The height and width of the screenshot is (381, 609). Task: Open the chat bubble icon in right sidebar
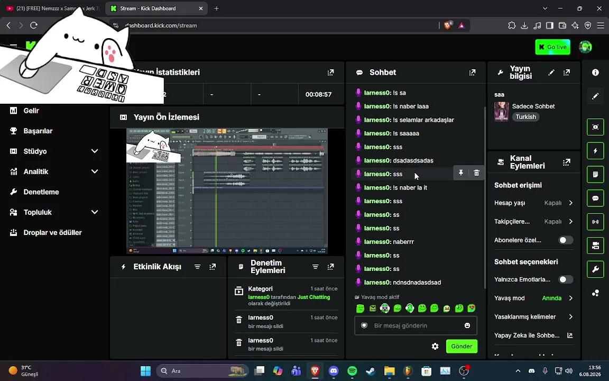click(595, 198)
